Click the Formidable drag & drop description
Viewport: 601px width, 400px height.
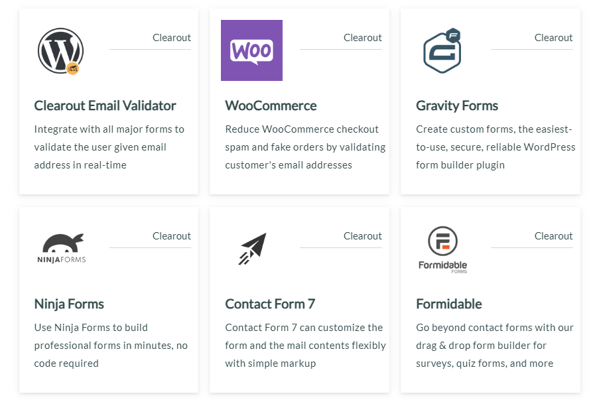(494, 346)
